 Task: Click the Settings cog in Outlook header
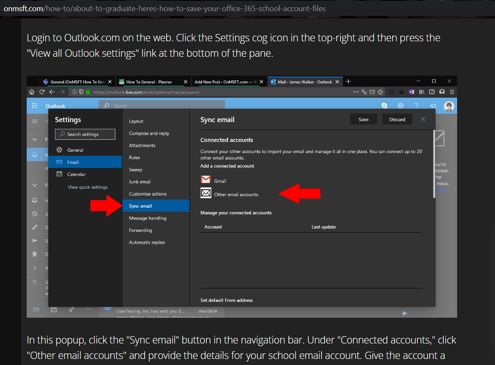[x=401, y=106]
